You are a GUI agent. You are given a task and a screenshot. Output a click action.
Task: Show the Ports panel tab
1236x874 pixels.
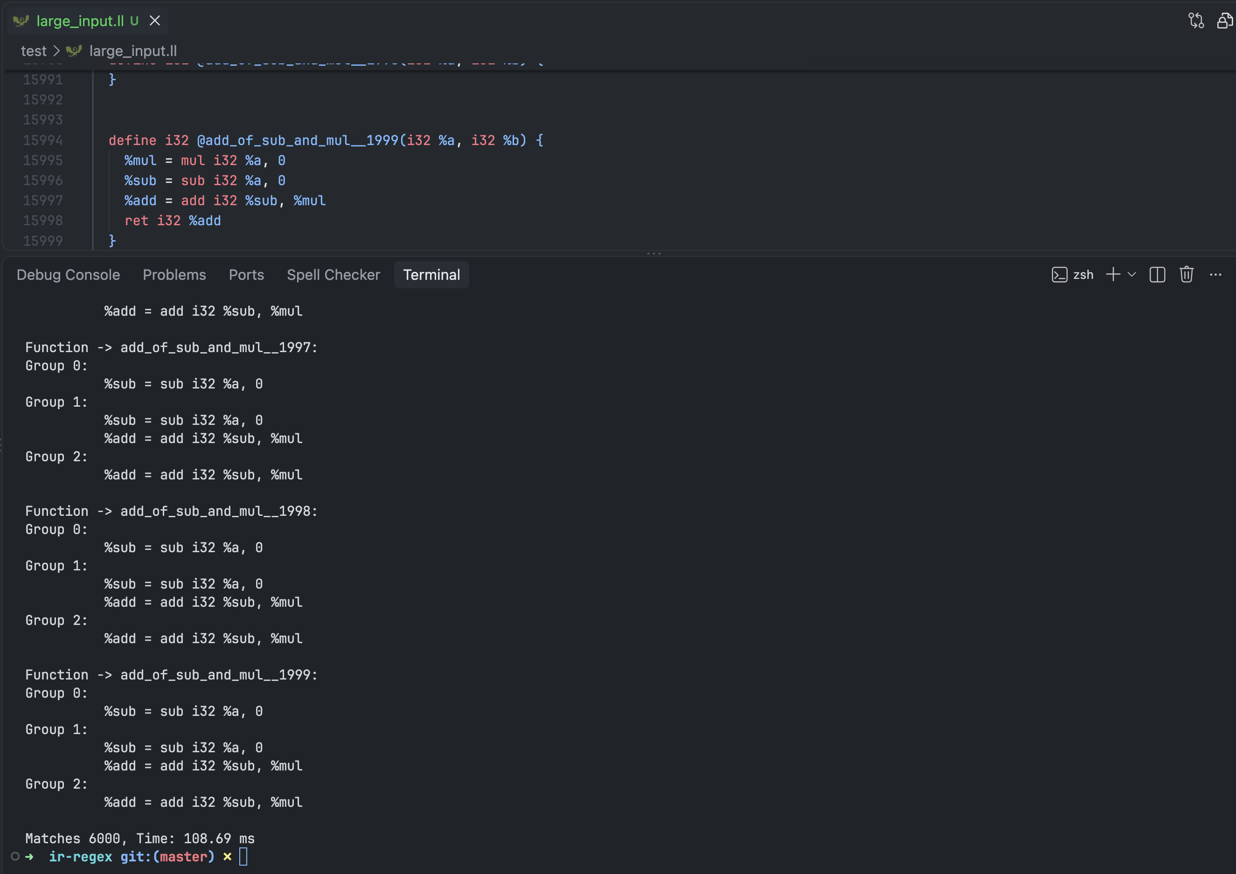click(247, 275)
